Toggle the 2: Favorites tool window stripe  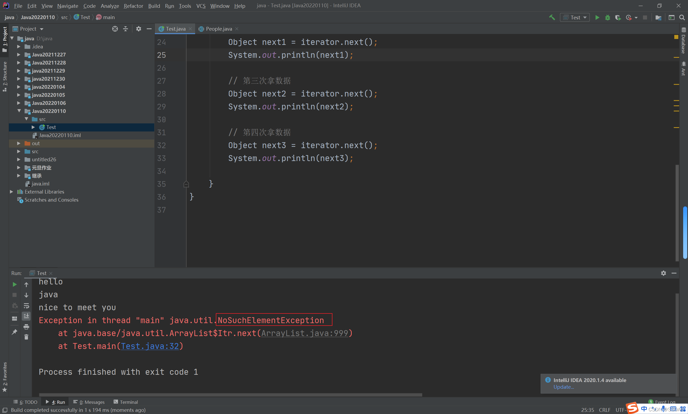5,377
